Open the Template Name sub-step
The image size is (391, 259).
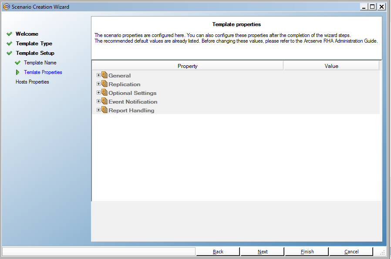tap(40, 63)
